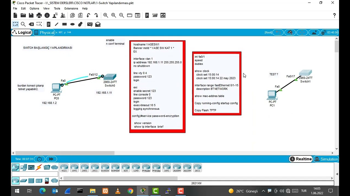Select Switches subcategory icon
This screenshot has height=196, width=350.
[x=24, y=180]
